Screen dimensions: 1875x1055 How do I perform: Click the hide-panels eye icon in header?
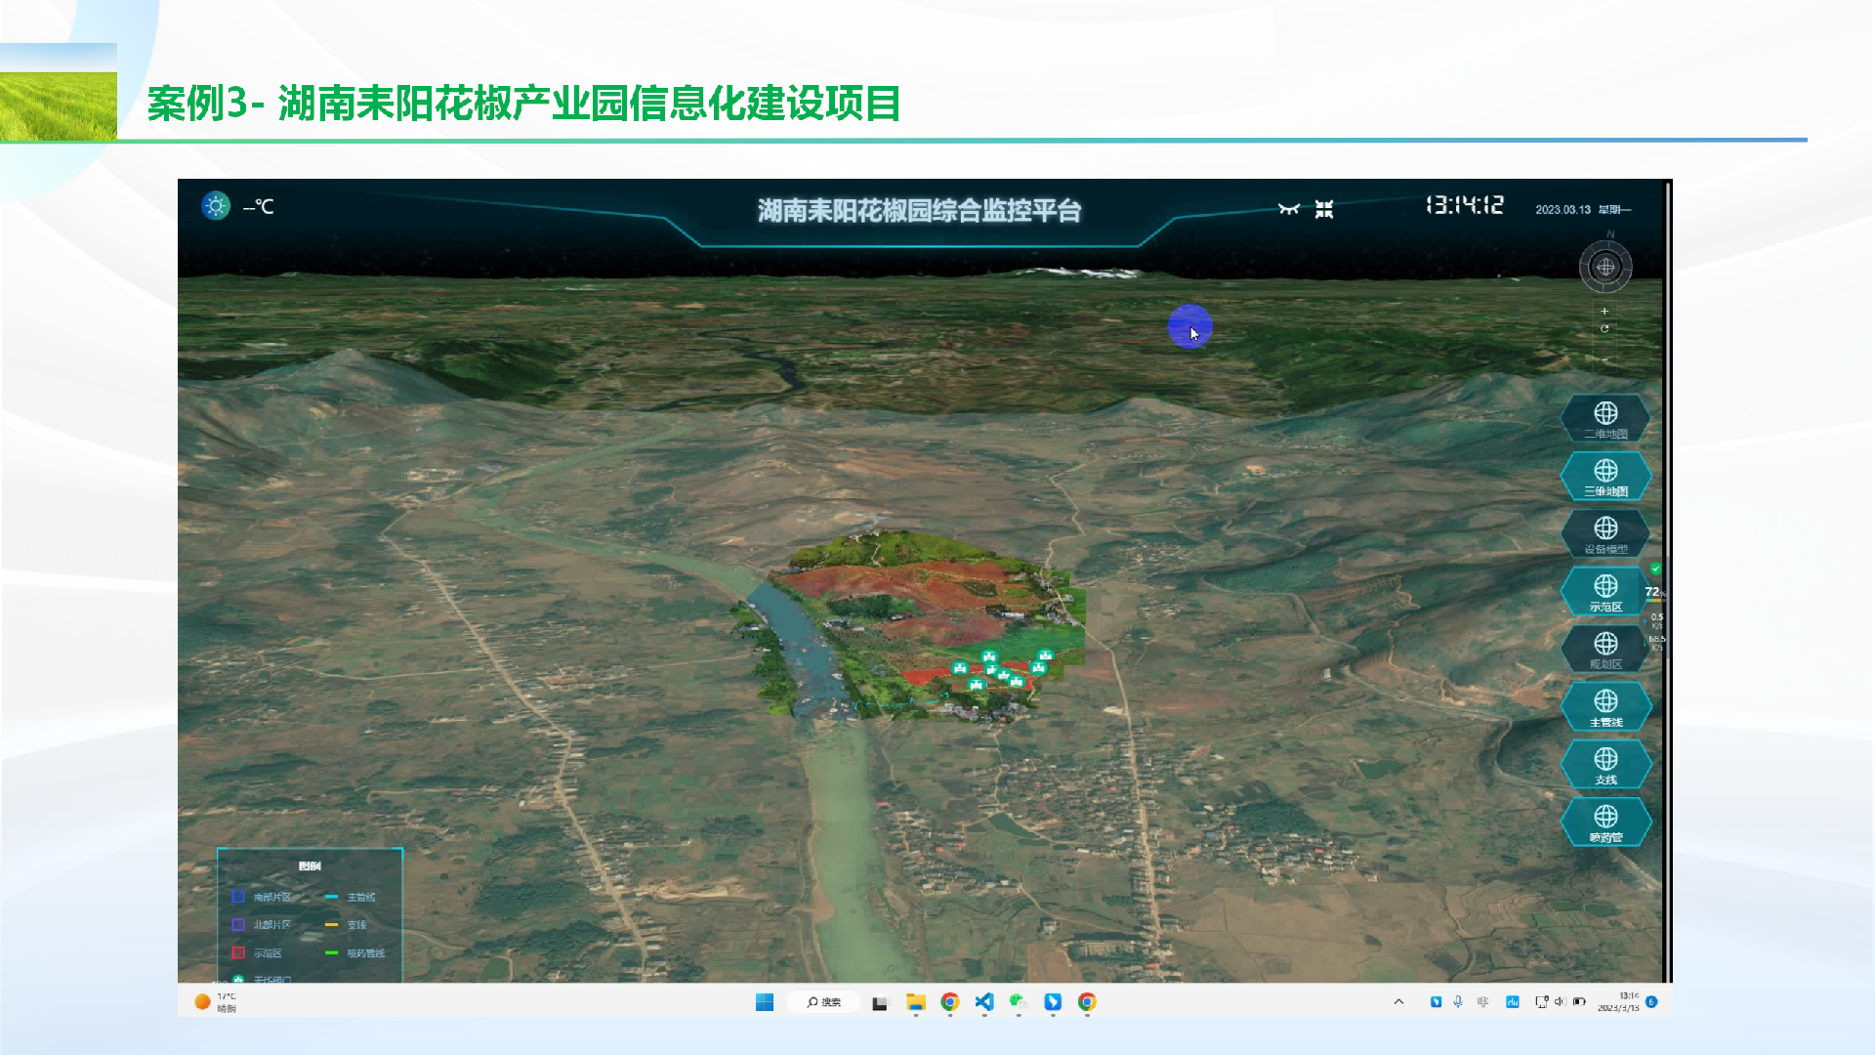point(1289,209)
